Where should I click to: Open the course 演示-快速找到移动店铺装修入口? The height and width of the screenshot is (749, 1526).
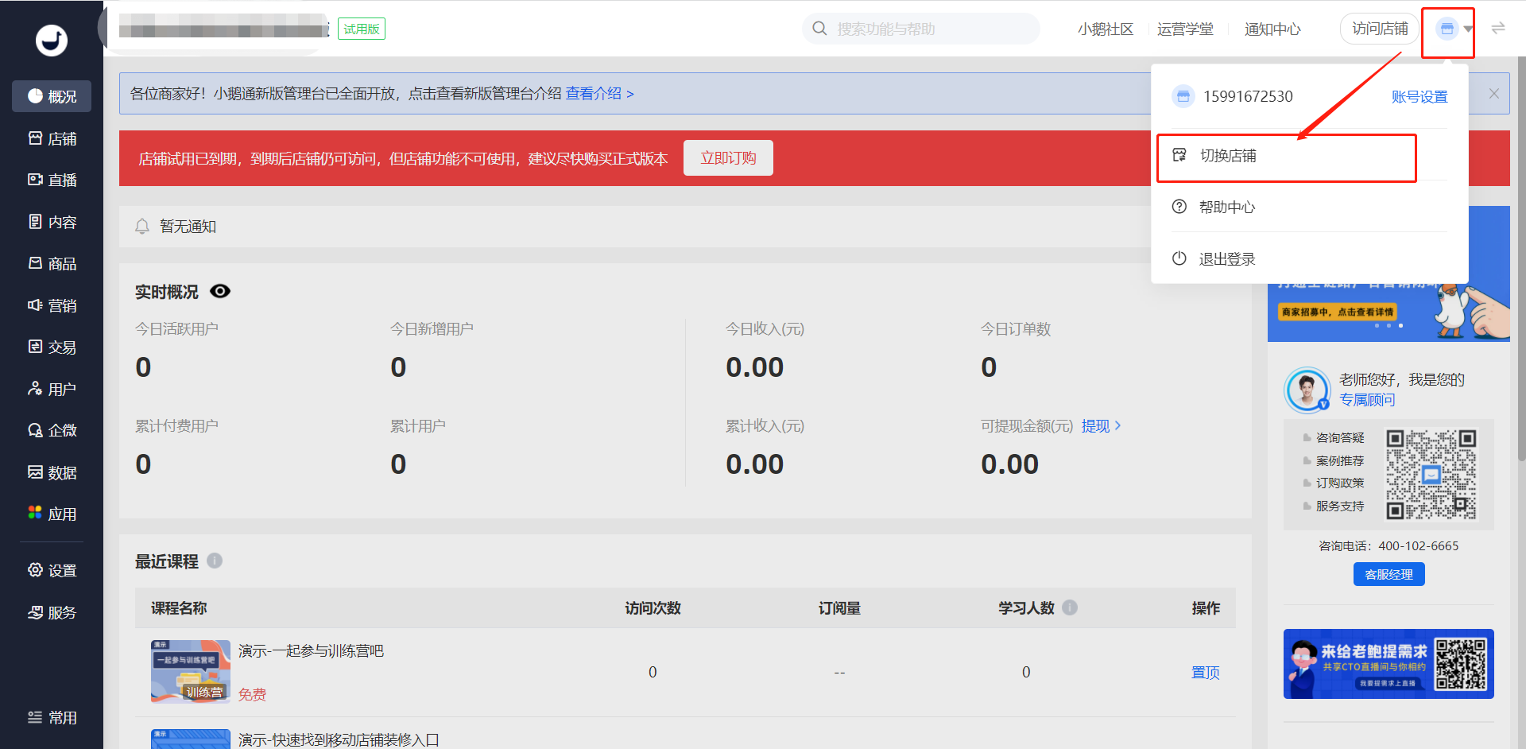pyautogui.click(x=339, y=740)
